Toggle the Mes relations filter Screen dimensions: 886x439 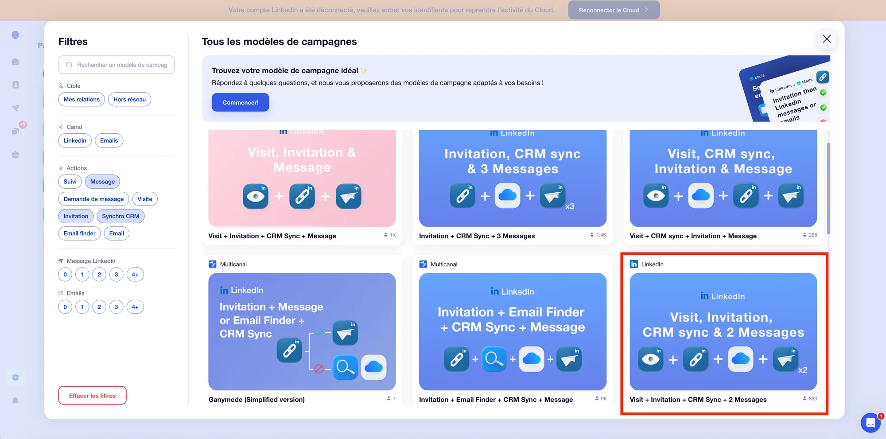click(82, 100)
